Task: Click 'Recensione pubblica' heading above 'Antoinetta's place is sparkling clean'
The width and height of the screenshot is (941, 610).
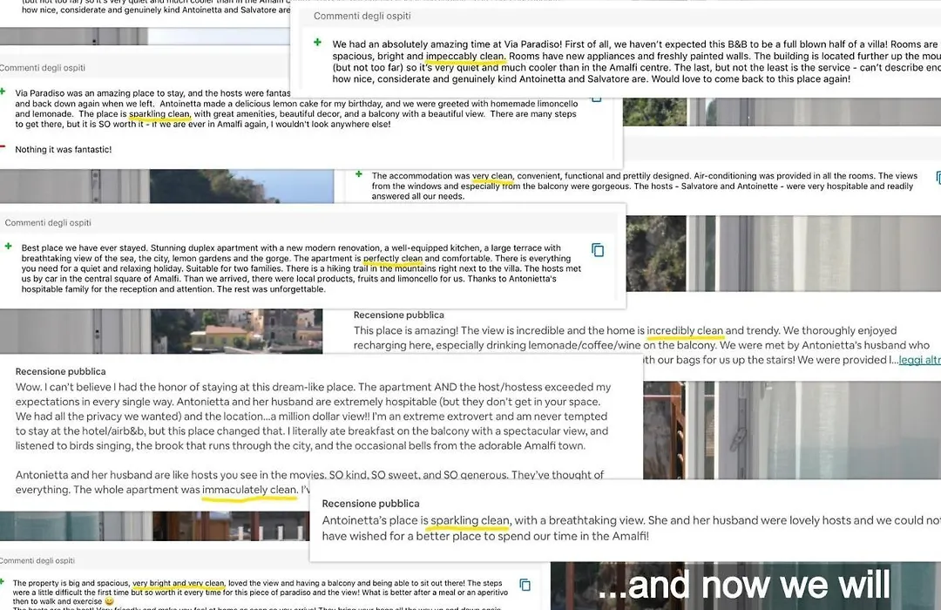Action: 370,504
